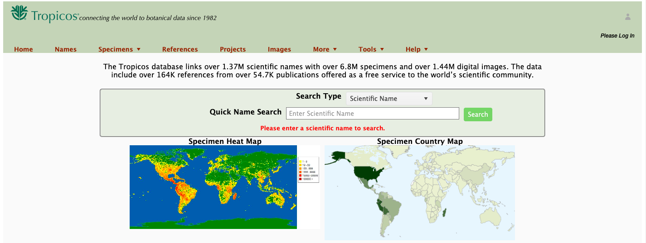Viewport: 646px width, 243px height.
Task: Open the Images menu item
Action: (x=279, y=49)
